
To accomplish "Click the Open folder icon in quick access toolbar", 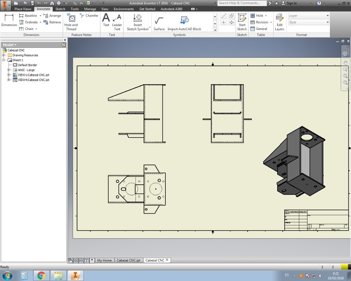I will (x=26, y=3).
